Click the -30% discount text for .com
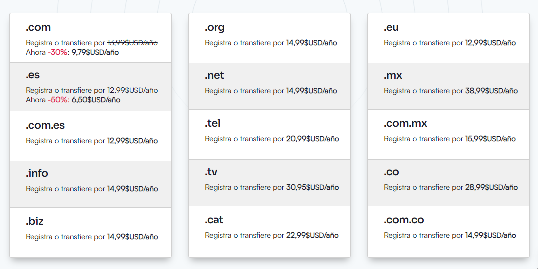Screen dimensions: 538x269 tap(57, 52)
